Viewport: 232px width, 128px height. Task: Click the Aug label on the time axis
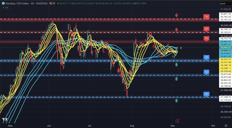132,126
